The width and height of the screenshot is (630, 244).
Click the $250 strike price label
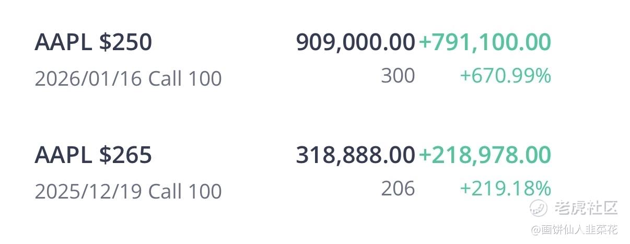click(x=125, y=43)
